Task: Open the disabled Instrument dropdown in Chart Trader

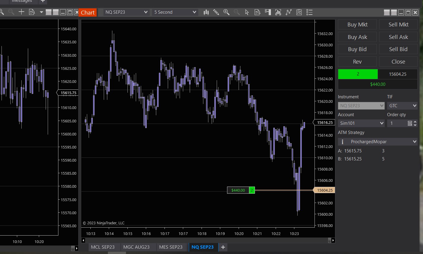Action: (x=361, y=105)
